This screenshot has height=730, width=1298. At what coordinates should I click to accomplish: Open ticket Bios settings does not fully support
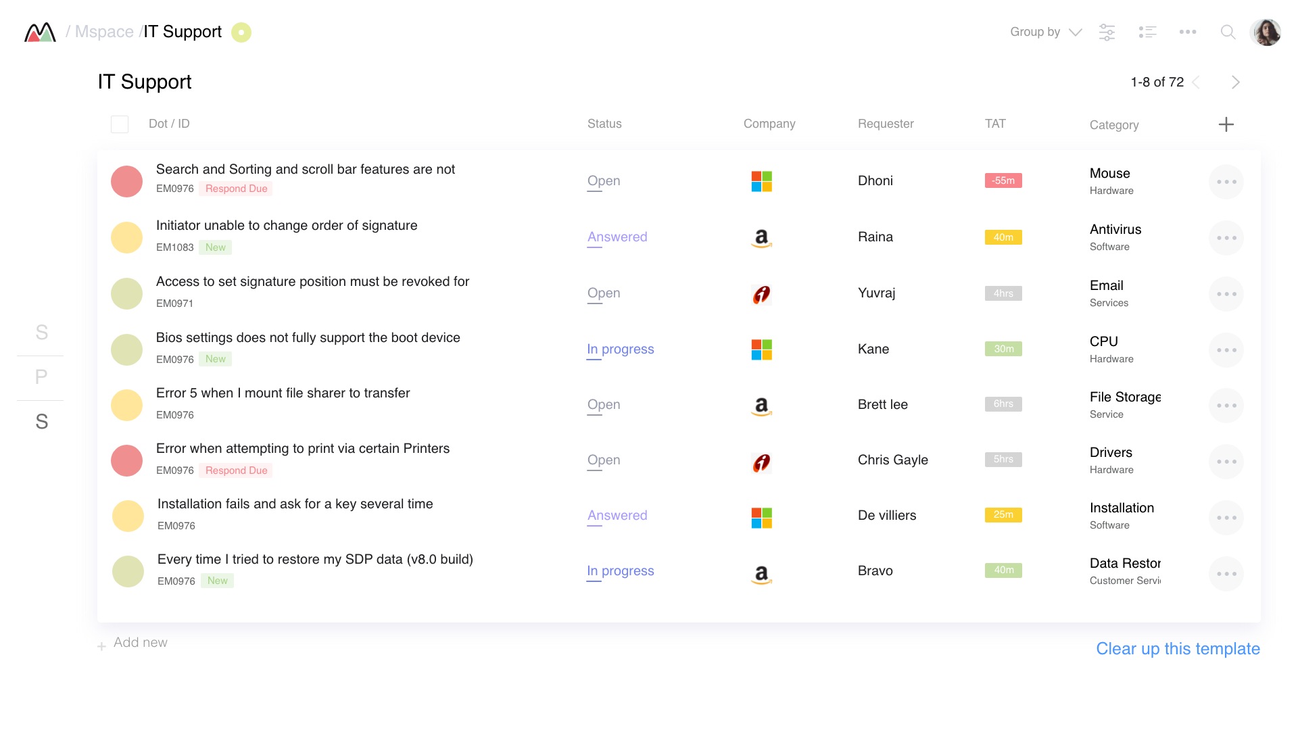(308, 338)
